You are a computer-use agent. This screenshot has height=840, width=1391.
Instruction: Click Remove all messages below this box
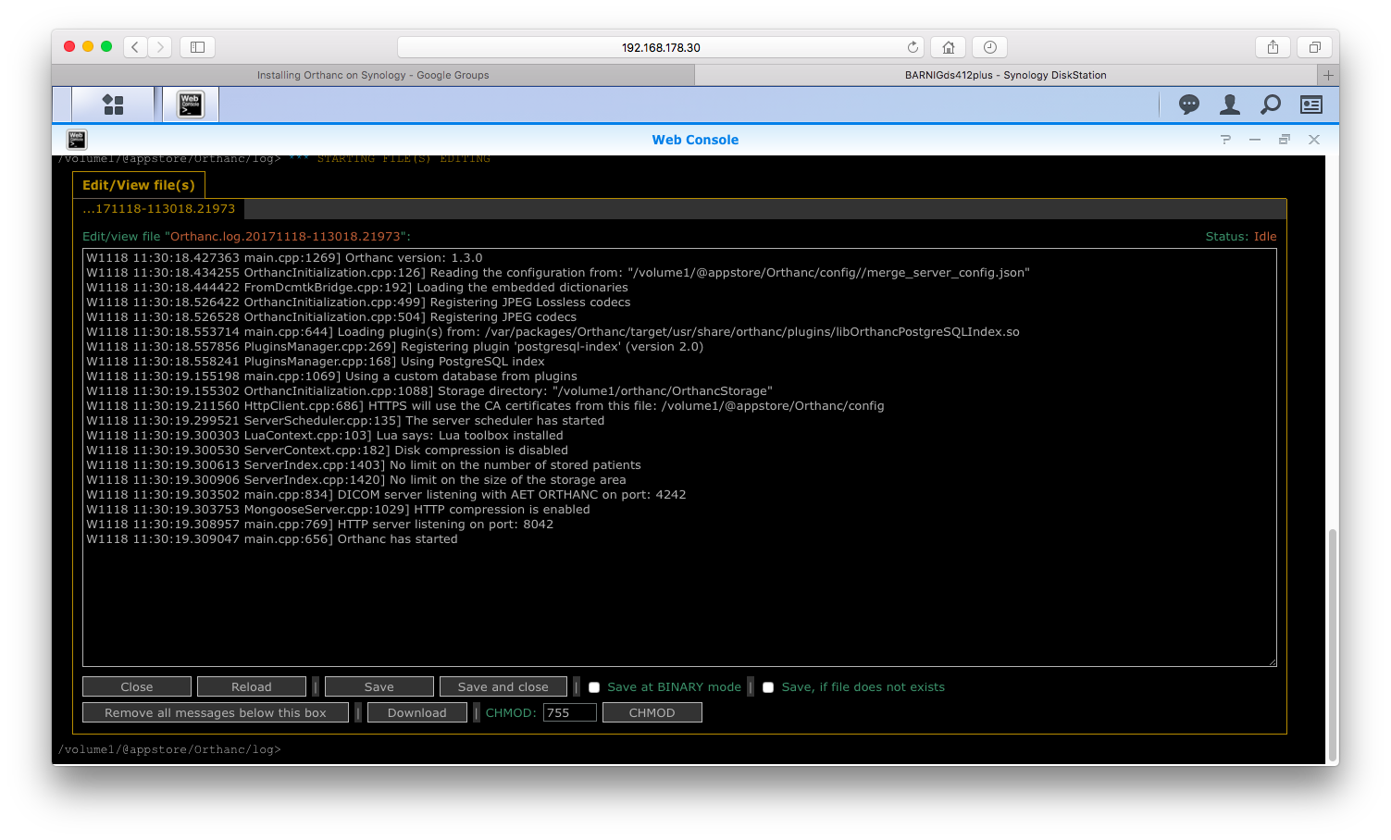tap(216, 712)
